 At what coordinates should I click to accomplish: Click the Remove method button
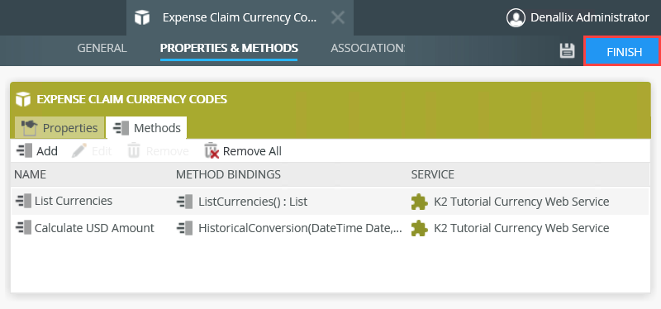tap(158, 151)
